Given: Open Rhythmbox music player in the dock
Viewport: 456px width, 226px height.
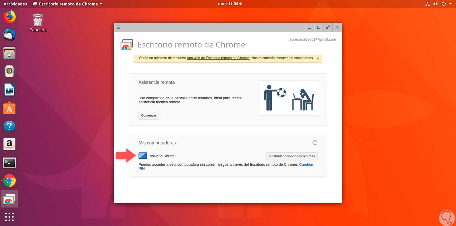Looking at the screenshot, I should [9, 71].
